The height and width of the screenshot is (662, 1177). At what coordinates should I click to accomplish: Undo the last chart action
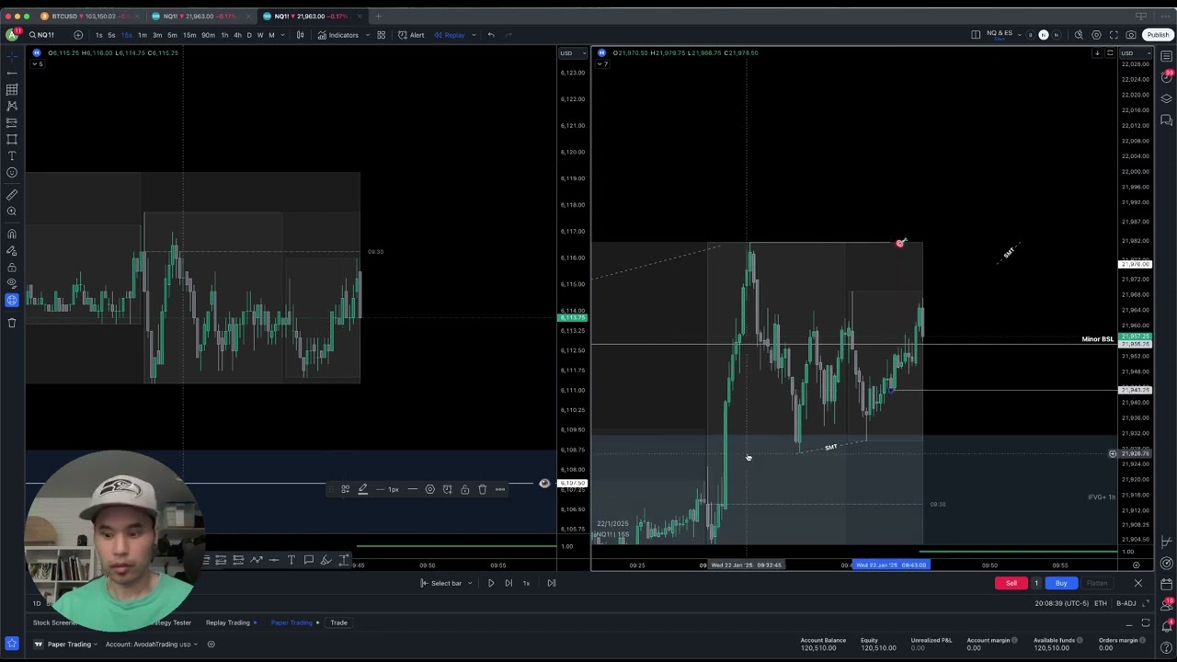[x=491, y=35]
